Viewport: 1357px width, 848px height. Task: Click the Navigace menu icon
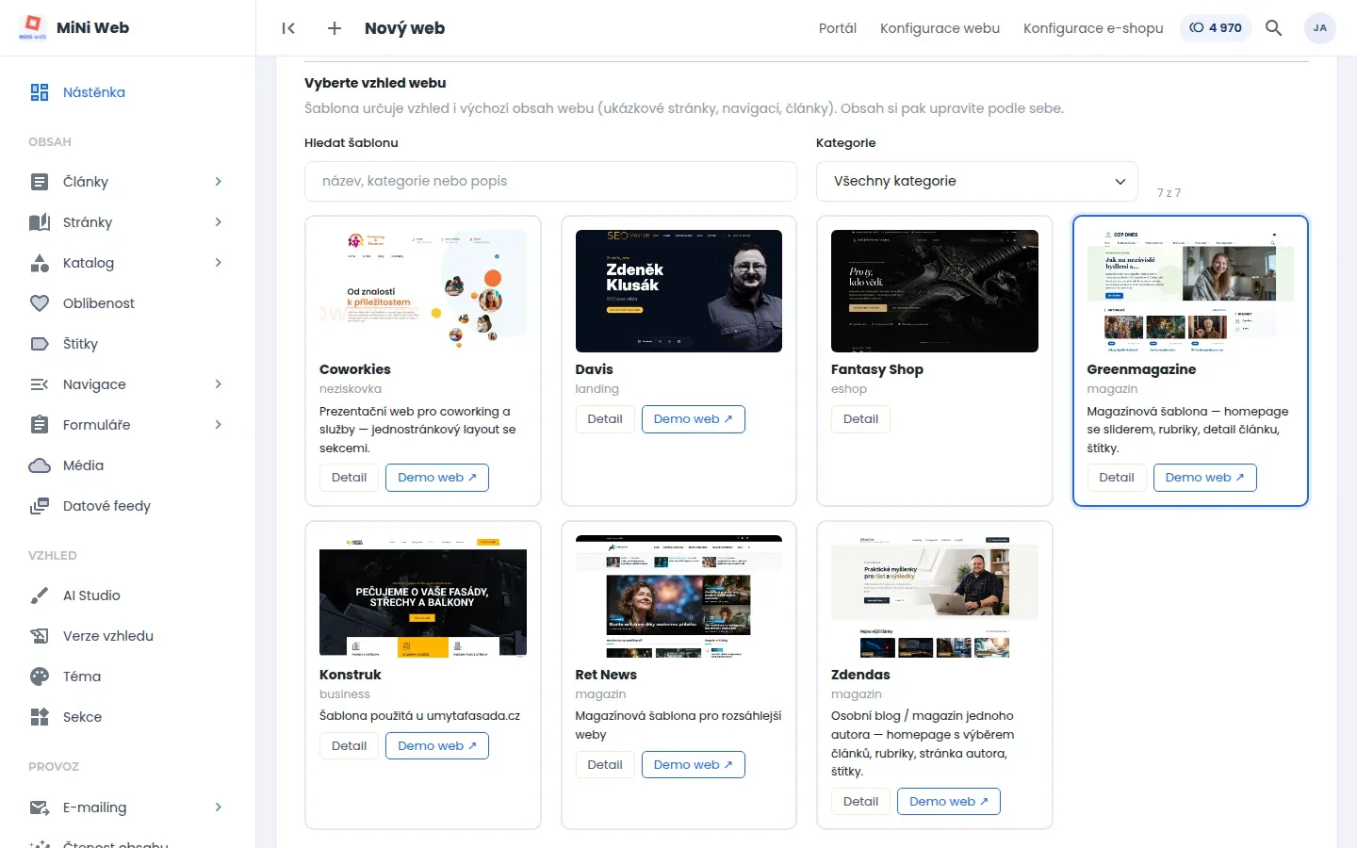point(40,384)
